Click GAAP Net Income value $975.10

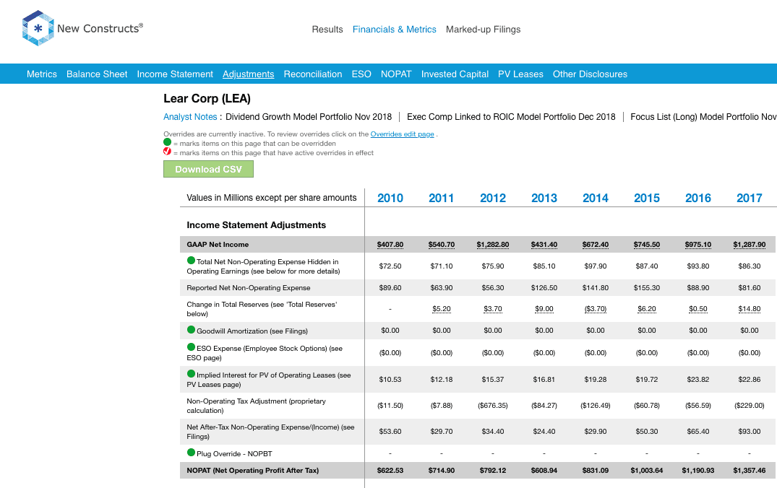697,245
